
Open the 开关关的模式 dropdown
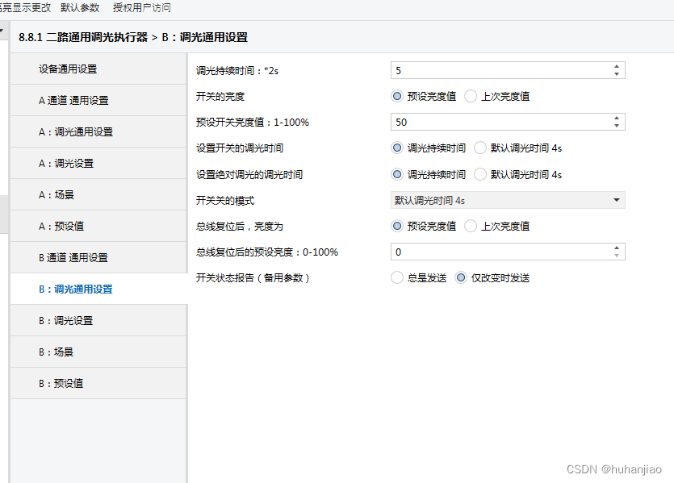coord(507,200)
